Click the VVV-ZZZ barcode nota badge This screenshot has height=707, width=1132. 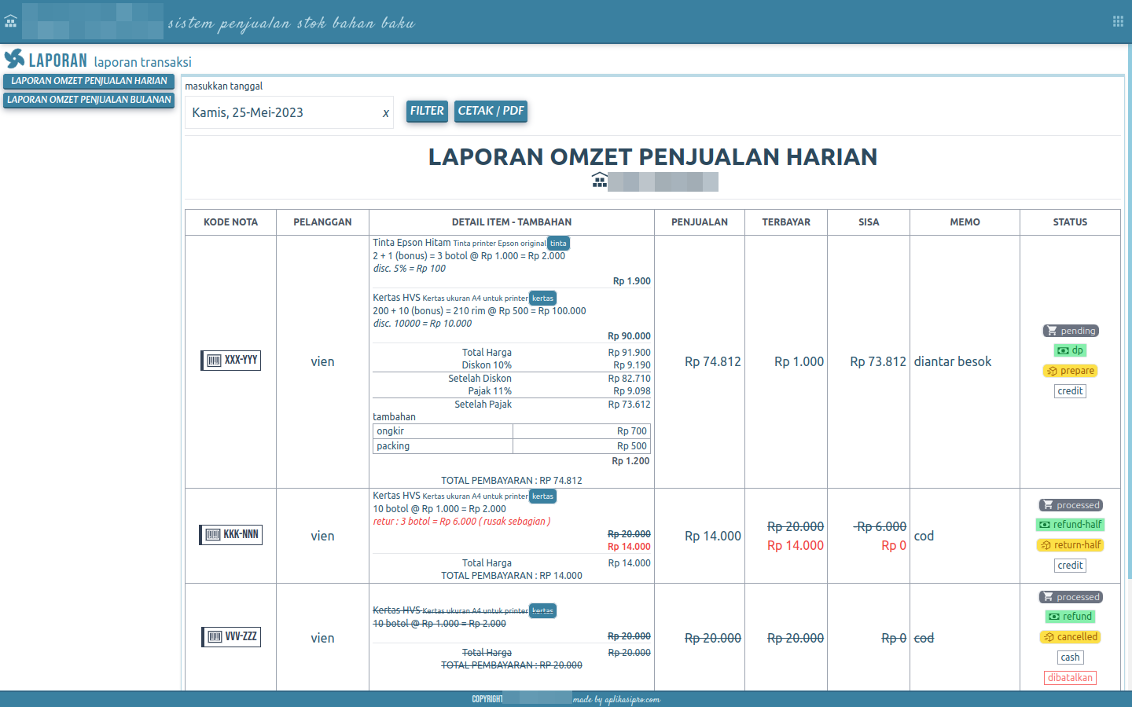pyautogui.click(x=231, y=637)
